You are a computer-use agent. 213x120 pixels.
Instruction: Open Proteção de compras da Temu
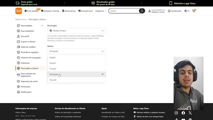tap(113, 116)
